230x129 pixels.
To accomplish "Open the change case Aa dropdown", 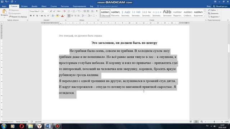I will 59,11.
